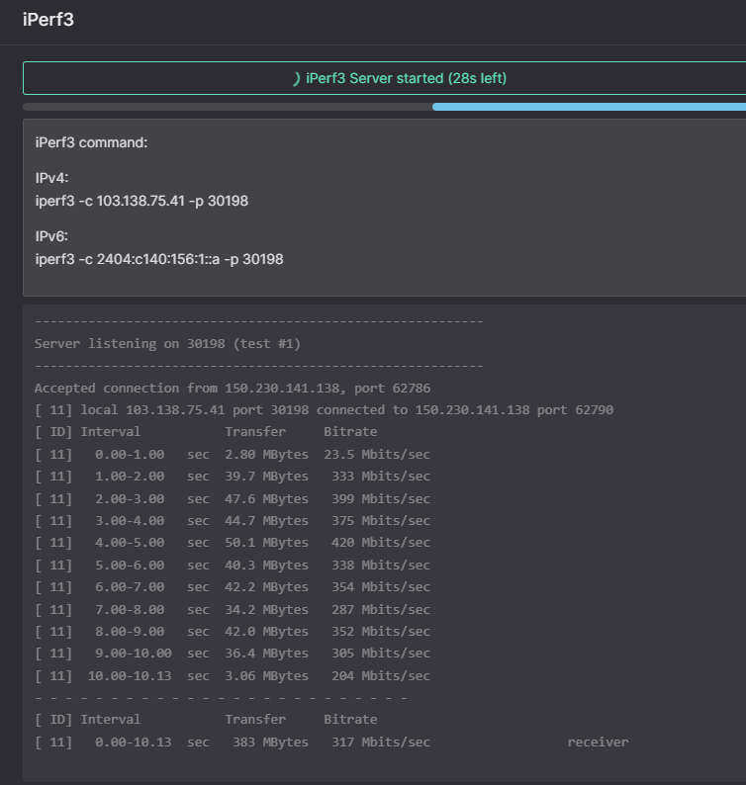
Task: Select the IPv4 iperf3 command text
Action: click(x=141, y=201)
